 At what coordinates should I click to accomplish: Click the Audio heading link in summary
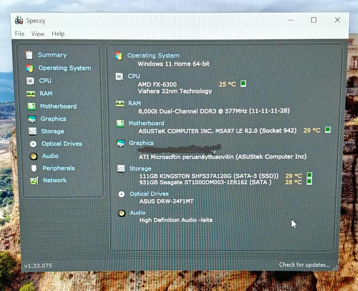tap(138, 212)
